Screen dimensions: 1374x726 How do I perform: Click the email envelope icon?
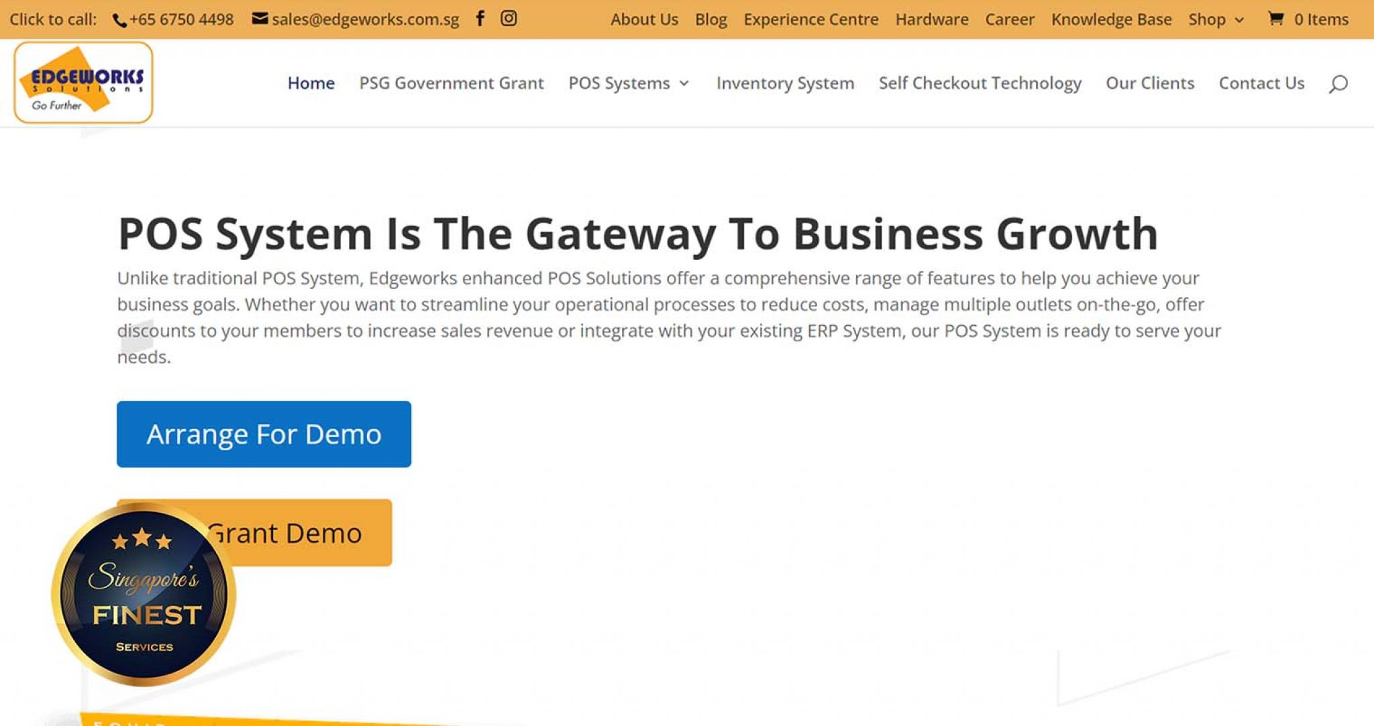click(x=260, y=19)
